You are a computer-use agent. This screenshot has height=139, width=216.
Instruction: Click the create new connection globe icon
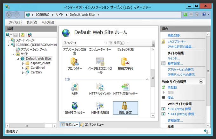pyautogui.click(x=8, y=35)
